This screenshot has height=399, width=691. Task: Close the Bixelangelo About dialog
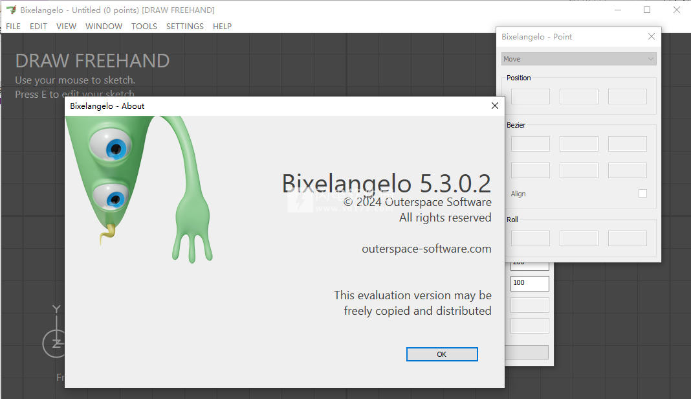pos(495,106)
